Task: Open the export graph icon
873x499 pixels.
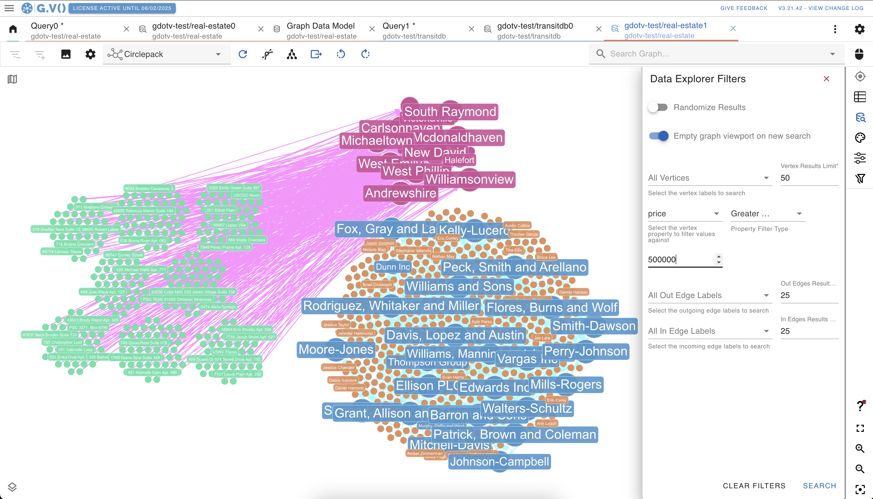Action: click(316, 54)
